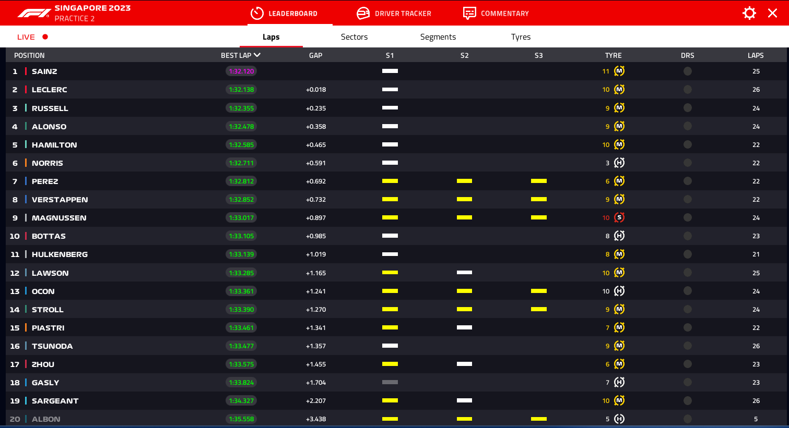Image resolution: width=789 pixels, height=428 pixels.
Task: Click Tsunoda's medium tyre icon
Action: [x=619, y=346]
